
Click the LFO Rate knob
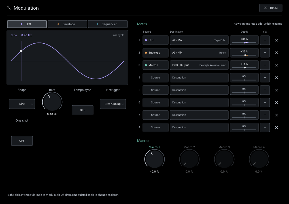click(52, 102)
